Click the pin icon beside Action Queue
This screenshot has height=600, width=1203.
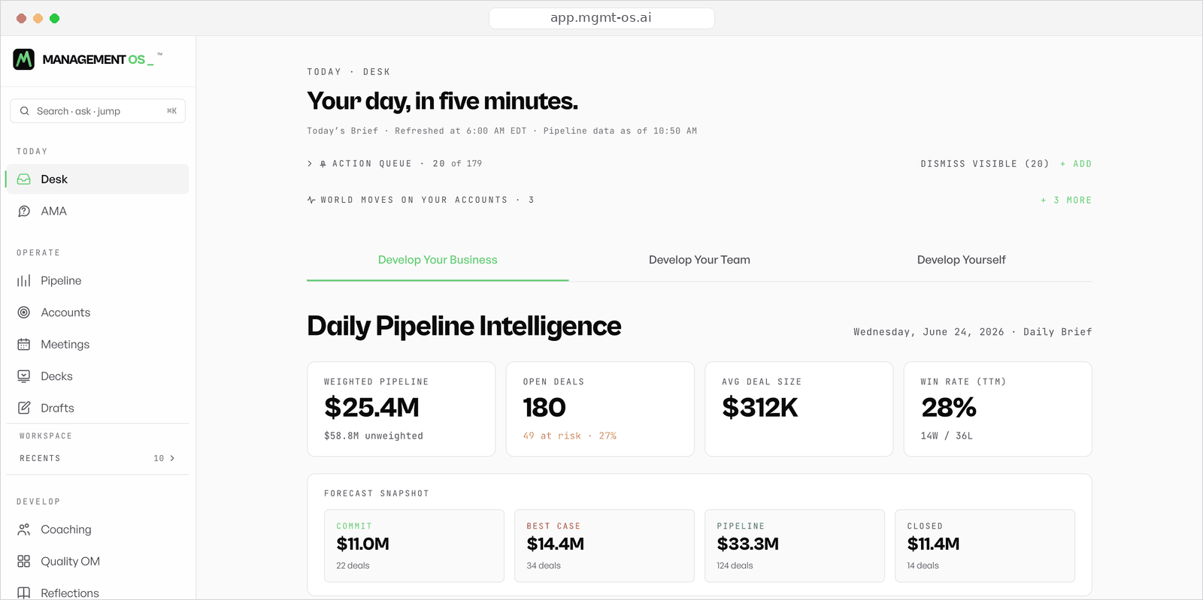click(323, 164)
